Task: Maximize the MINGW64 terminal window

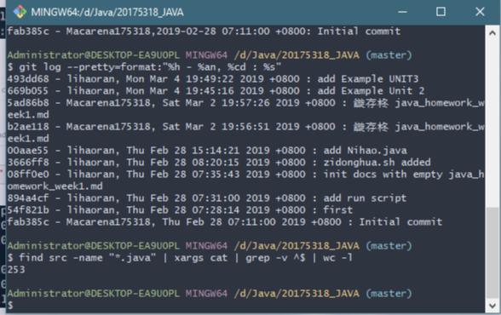Action: [441, 12]
